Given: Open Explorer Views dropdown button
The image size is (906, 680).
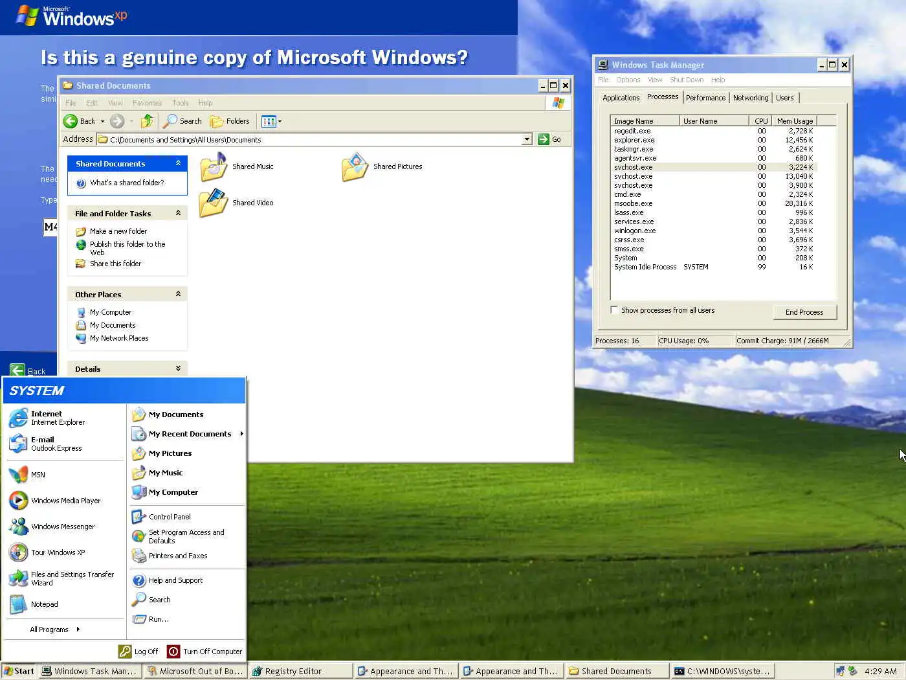Looking at the screenshot, I should click(x=272, y=121).
